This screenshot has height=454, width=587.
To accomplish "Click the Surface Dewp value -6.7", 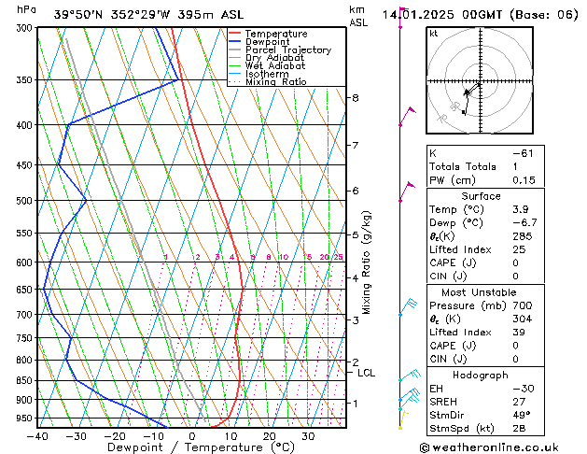I will pyautogui.click(x=524, y=223).
